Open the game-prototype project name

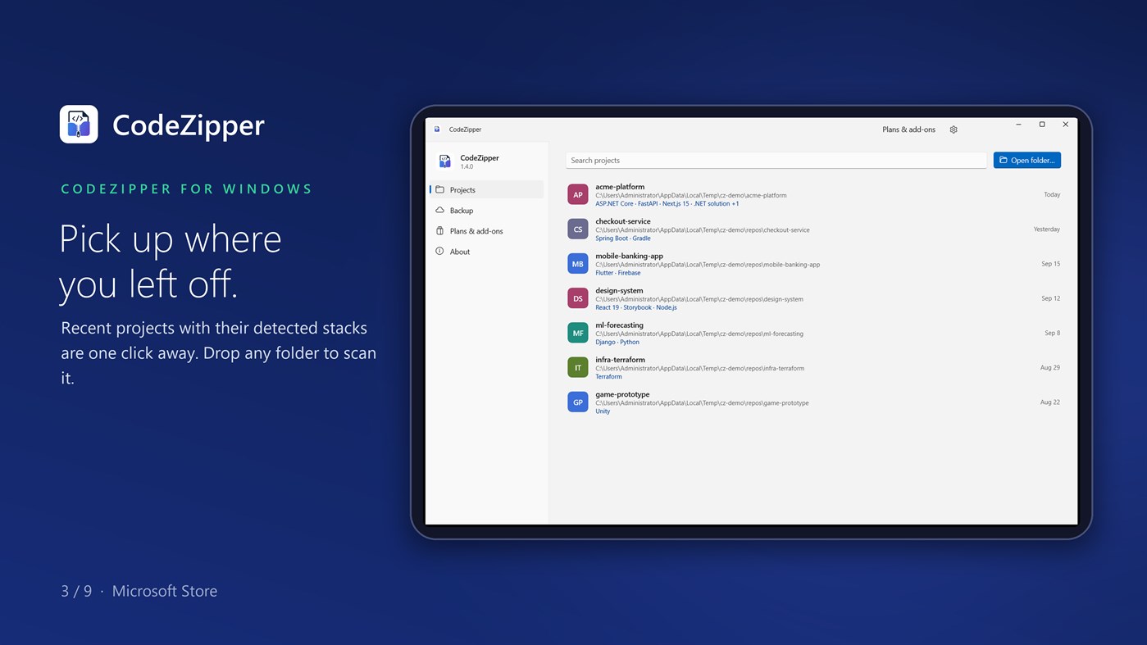click(x=622, y=394)
